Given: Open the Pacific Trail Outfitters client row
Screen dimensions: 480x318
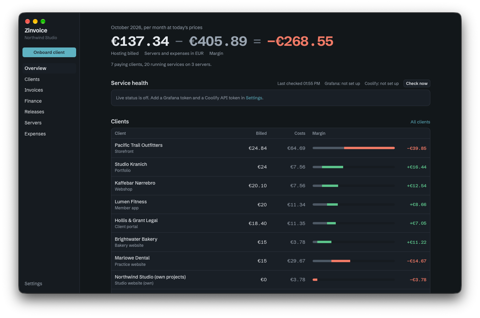Looking at the screenshot, I should tap(271, 148).
